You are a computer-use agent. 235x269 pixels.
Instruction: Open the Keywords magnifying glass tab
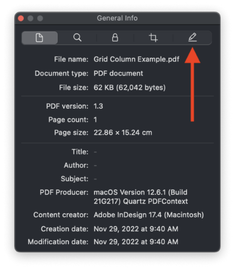pyautogui.click(x=77, y=38)
